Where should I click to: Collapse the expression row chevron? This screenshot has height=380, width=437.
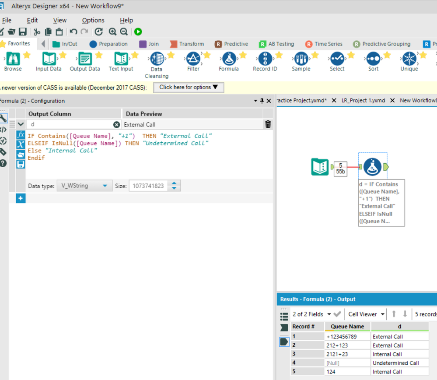pyautogui.click(x=21, y=124)
